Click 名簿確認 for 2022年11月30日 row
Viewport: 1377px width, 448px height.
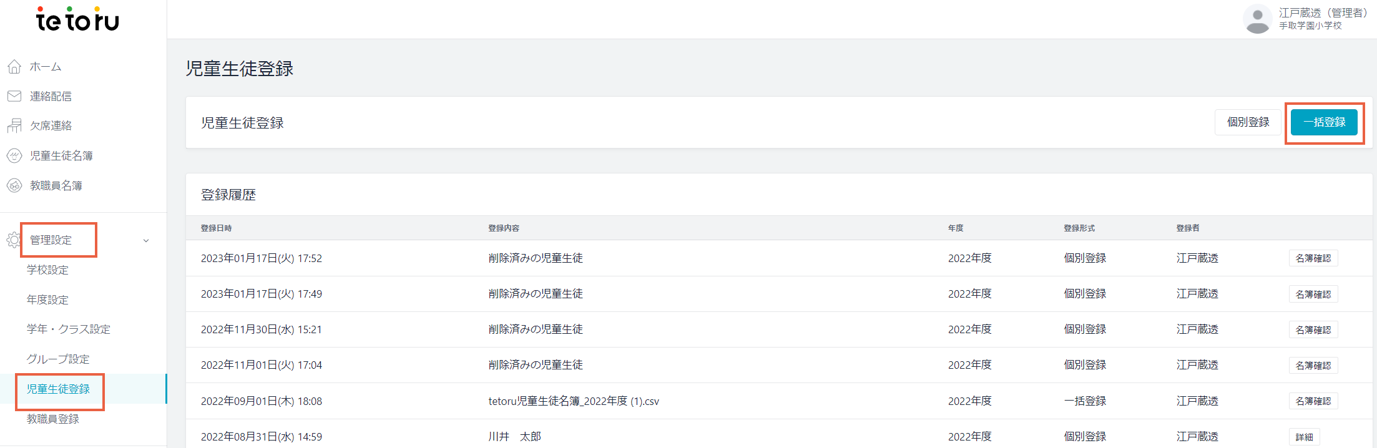[x=1313, y=329]
